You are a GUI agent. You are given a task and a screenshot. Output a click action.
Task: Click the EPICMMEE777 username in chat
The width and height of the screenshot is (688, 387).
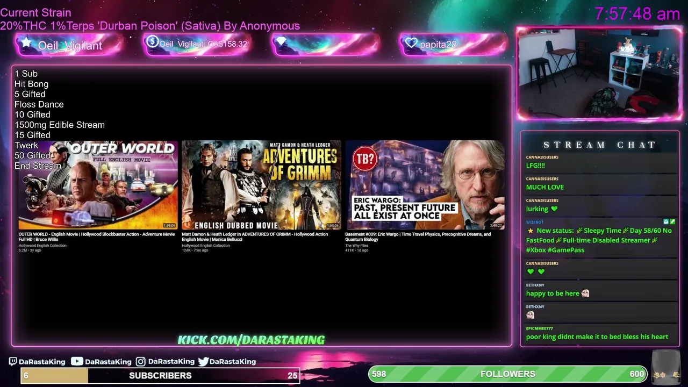tap(540, 328)
